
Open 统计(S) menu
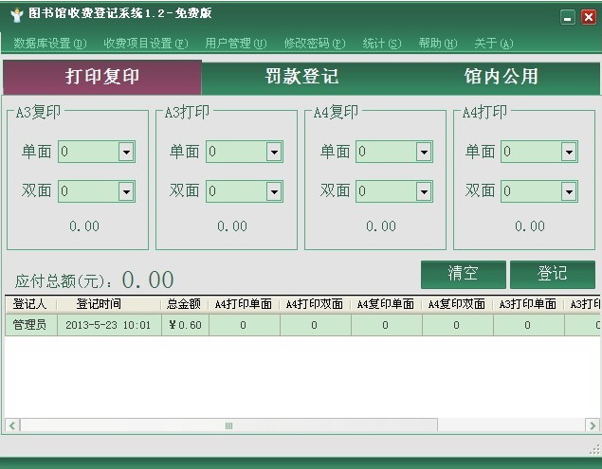tap(382, 44)
